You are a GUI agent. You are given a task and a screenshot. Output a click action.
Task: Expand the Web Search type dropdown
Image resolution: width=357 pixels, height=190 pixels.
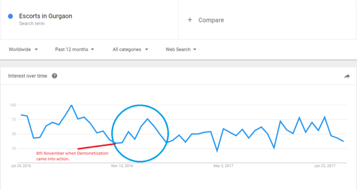click(181, 49)
